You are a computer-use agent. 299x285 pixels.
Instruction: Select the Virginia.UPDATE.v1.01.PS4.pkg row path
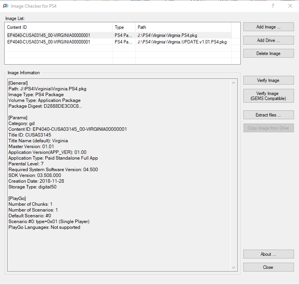coord(182,42)
